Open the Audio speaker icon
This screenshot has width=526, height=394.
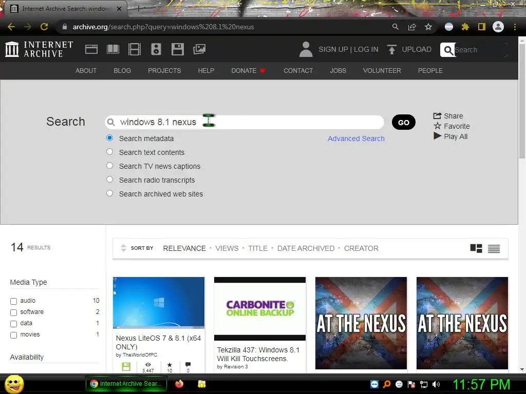pos(156,49)
